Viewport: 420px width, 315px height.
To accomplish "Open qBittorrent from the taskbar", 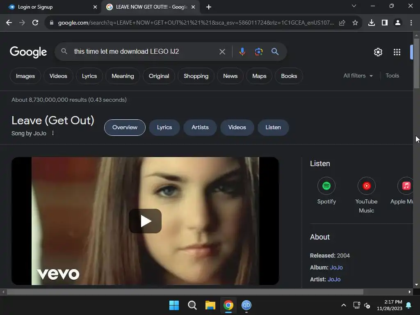I will tap(247, 305).
